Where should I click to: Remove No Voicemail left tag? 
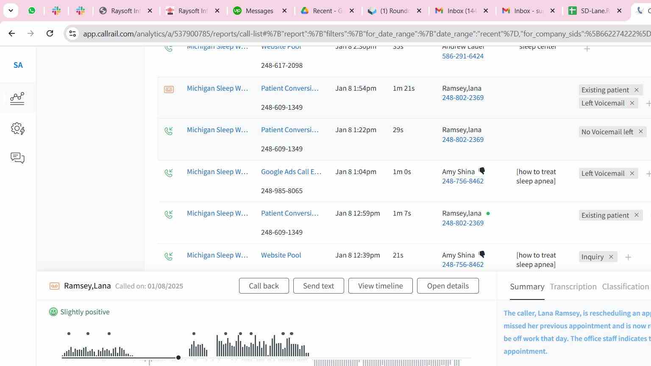641,132
